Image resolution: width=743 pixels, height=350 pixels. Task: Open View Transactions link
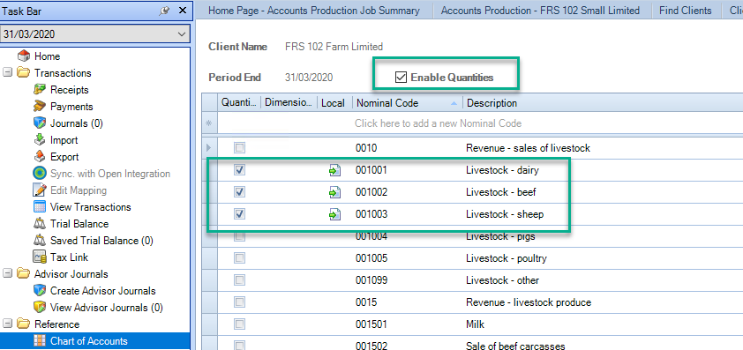pyautogui.click(x=91, y=207)
